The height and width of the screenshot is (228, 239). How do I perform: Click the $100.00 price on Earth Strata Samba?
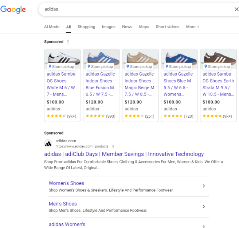(211, 102)
